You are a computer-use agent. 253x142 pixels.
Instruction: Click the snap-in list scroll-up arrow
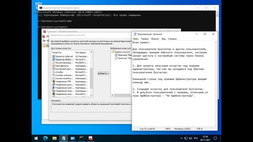91,52
